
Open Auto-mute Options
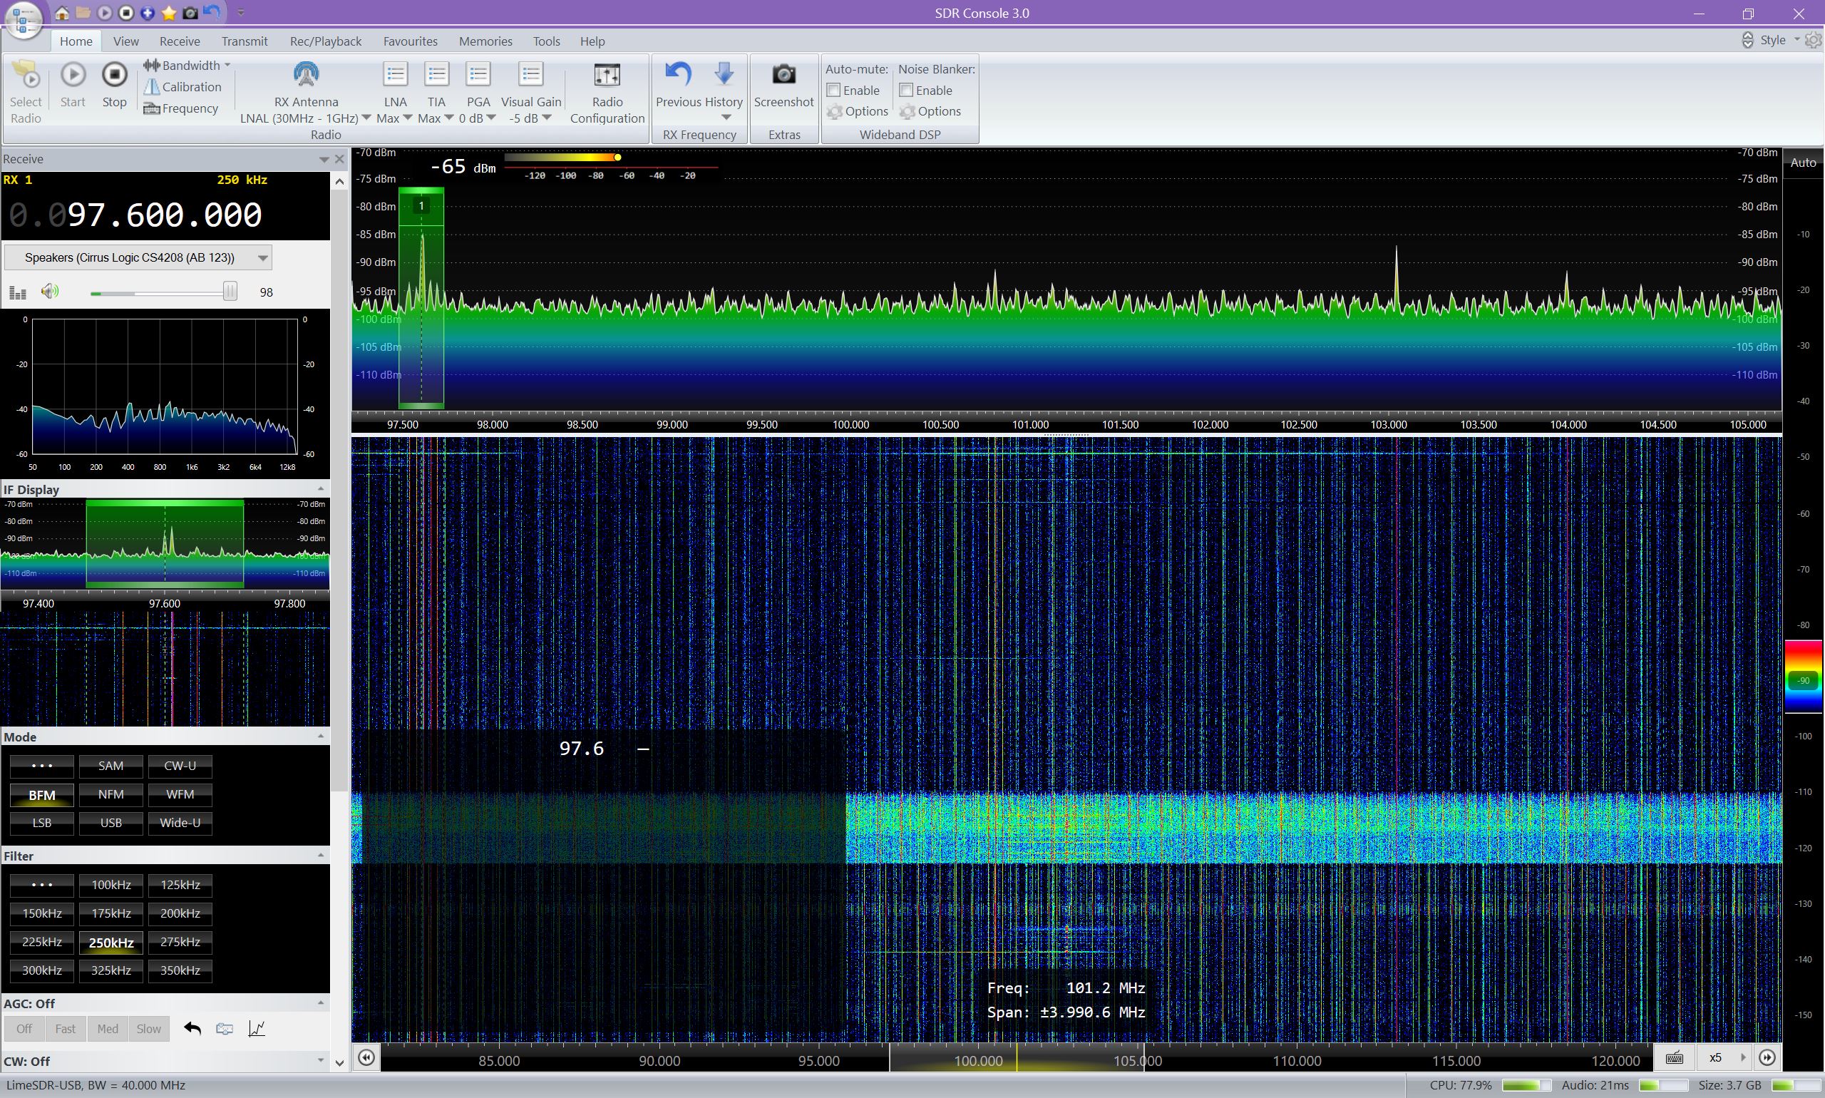(858, 112)
